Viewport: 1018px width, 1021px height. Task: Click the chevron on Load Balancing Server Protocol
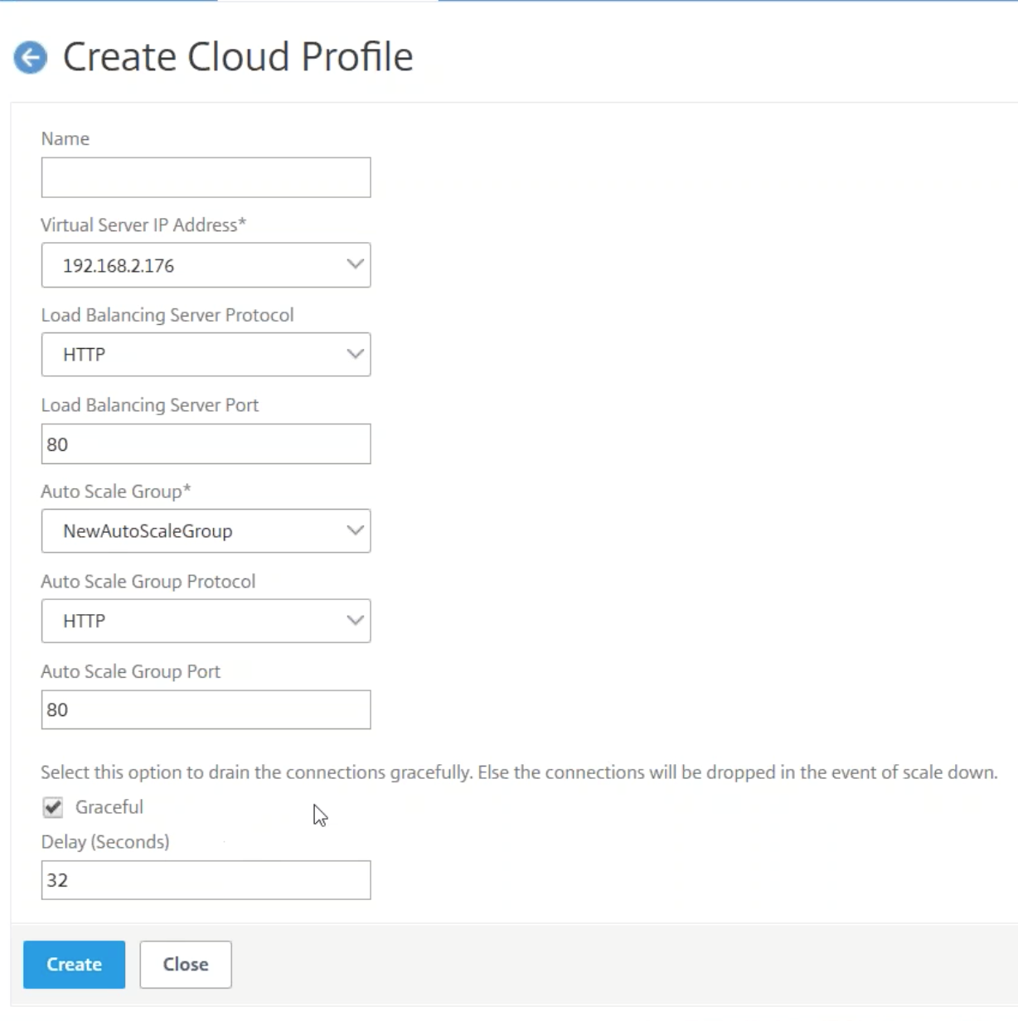tap(355, 354)
